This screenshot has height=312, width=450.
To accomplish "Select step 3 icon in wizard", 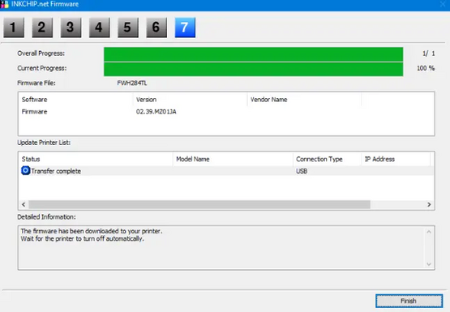I will pos(71,28).
